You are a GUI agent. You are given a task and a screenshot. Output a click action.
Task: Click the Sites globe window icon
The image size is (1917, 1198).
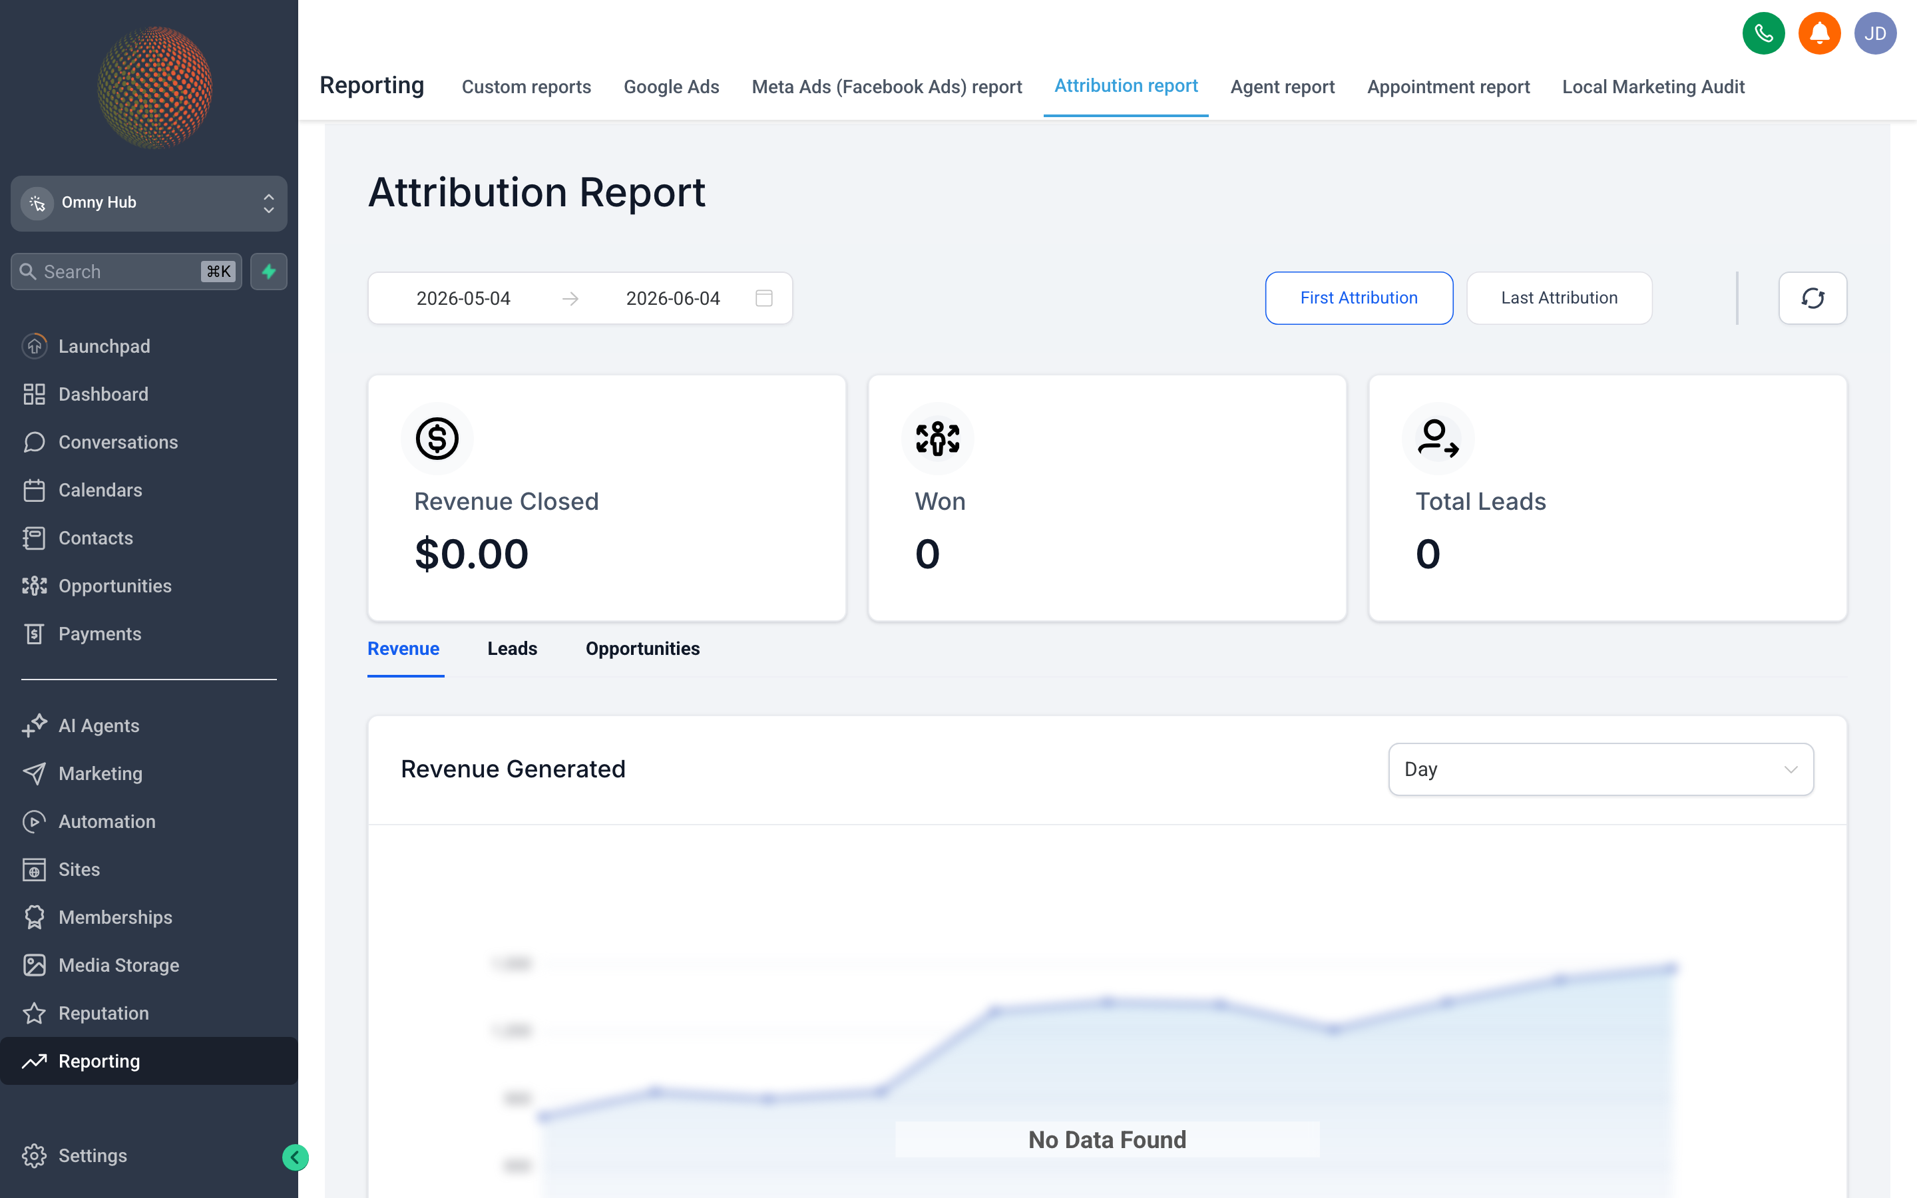click(34, 869)
